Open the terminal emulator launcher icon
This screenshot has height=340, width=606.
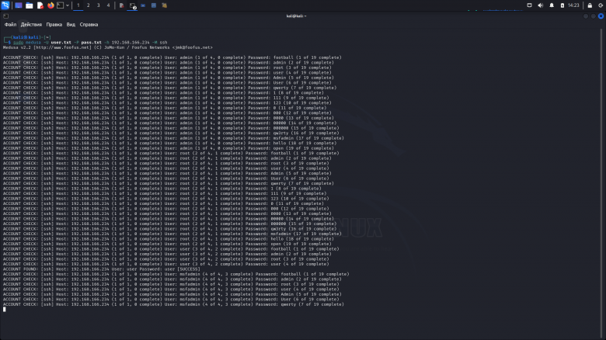coord(61,5)
